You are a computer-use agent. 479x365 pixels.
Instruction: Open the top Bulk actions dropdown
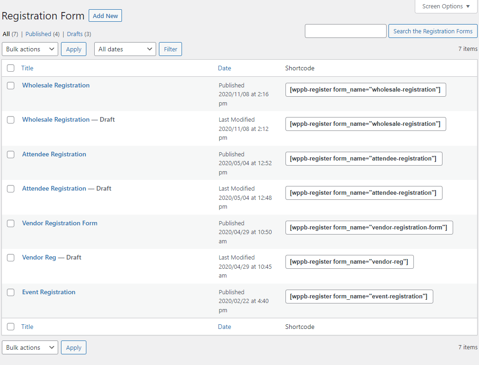[30, 49]
